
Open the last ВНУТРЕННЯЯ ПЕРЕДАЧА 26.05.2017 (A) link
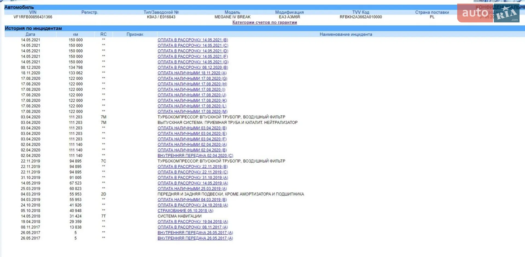tap(195, 238)
